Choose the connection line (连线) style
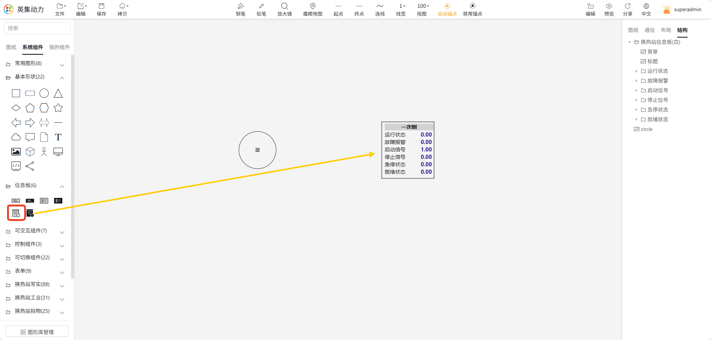Screen dimensions: 711x340 pyautogui.click(x=380, y=10)
